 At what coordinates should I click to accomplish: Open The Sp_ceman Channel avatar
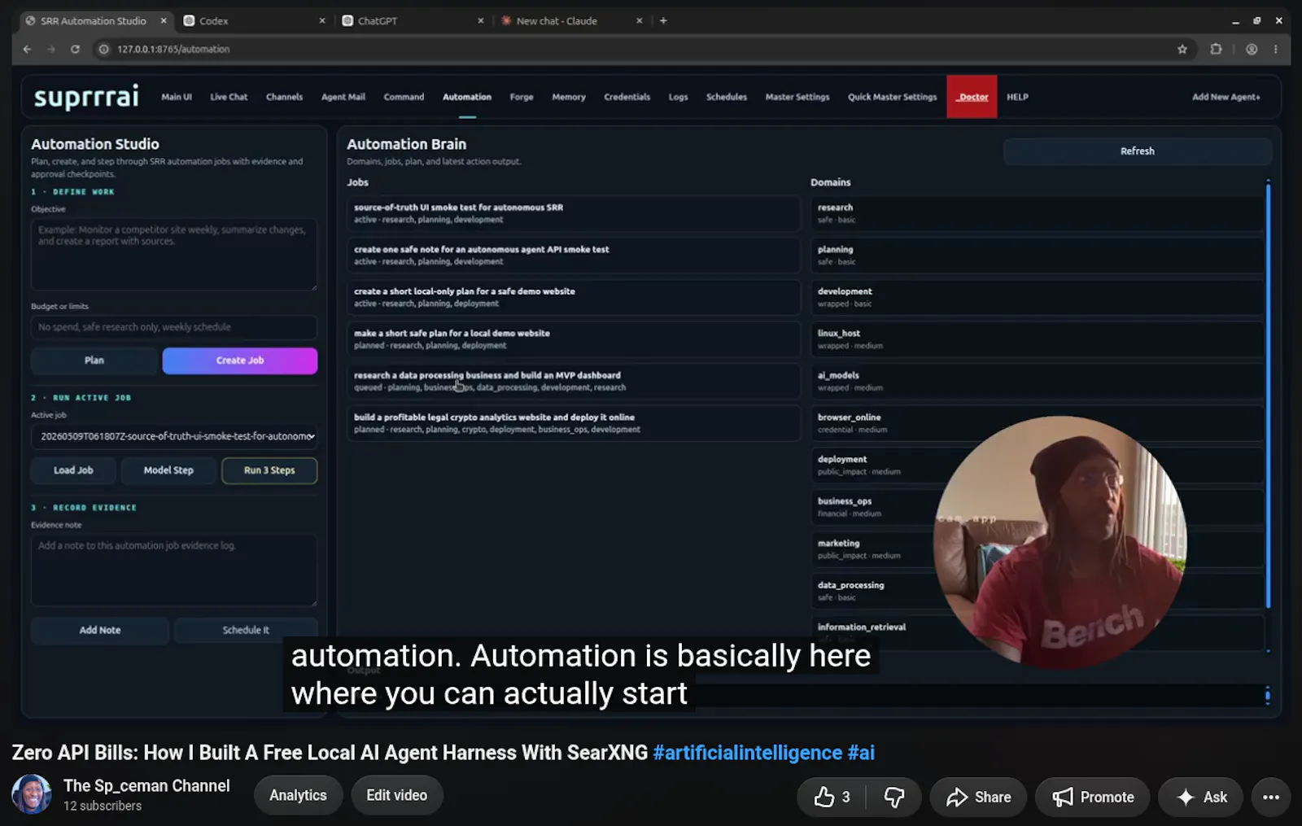pos(32,794)
